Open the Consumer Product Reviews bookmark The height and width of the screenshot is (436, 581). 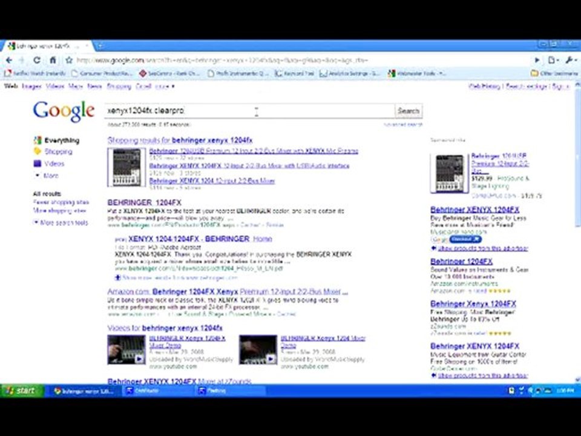tap(102, 73)
